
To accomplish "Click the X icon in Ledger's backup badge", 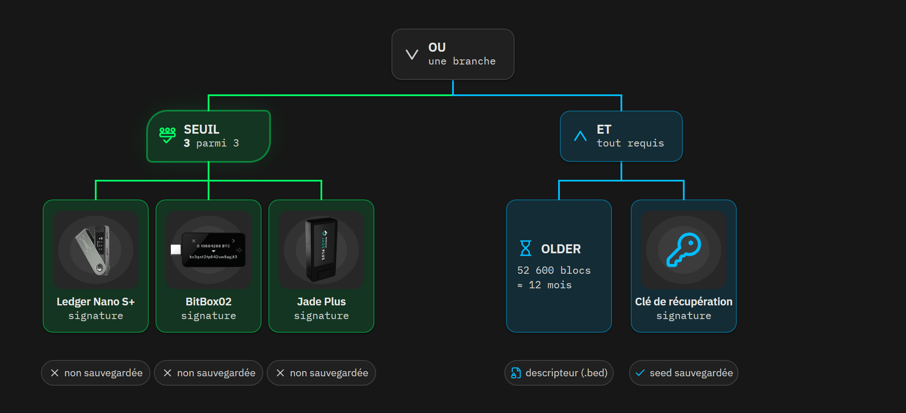I will 55,373.
